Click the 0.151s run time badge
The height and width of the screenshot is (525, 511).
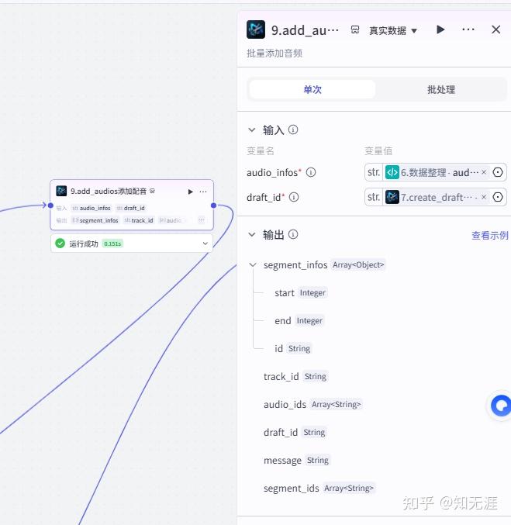click(x=112, y=244)
